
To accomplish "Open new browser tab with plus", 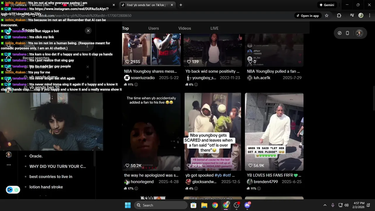I will pyautogui.click(x=181, y=5).
